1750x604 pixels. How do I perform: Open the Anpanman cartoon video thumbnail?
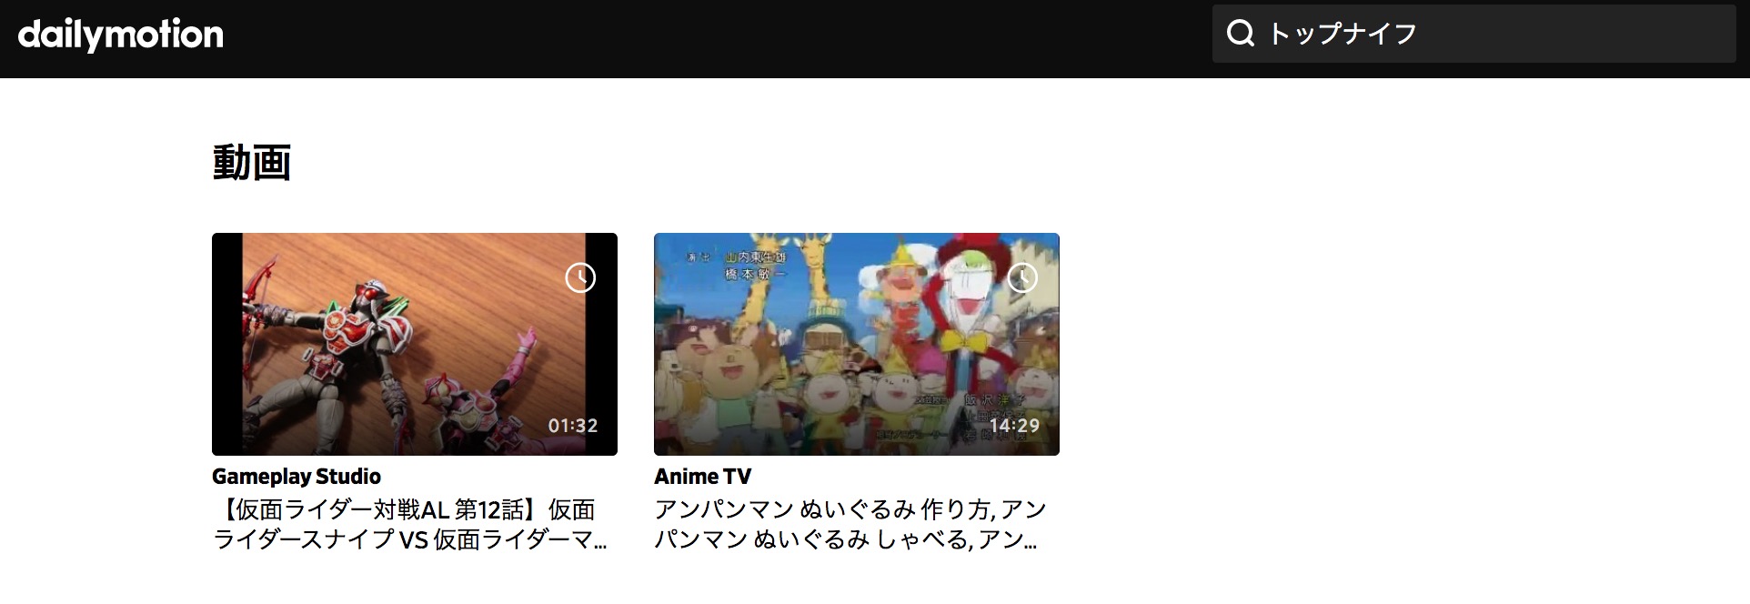point(857,344)
